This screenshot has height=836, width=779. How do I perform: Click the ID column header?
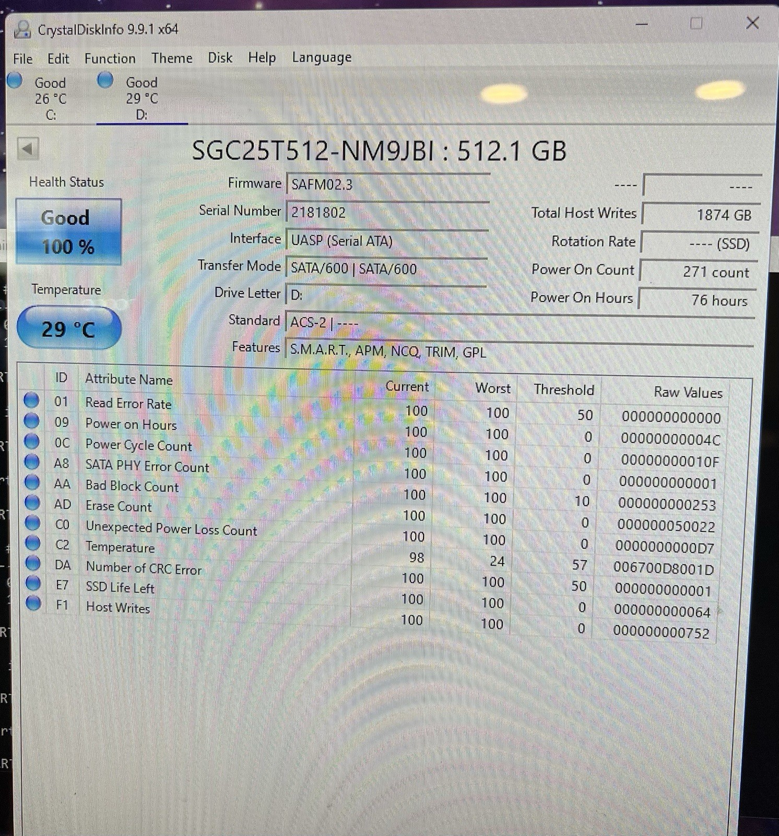[61, 378]
